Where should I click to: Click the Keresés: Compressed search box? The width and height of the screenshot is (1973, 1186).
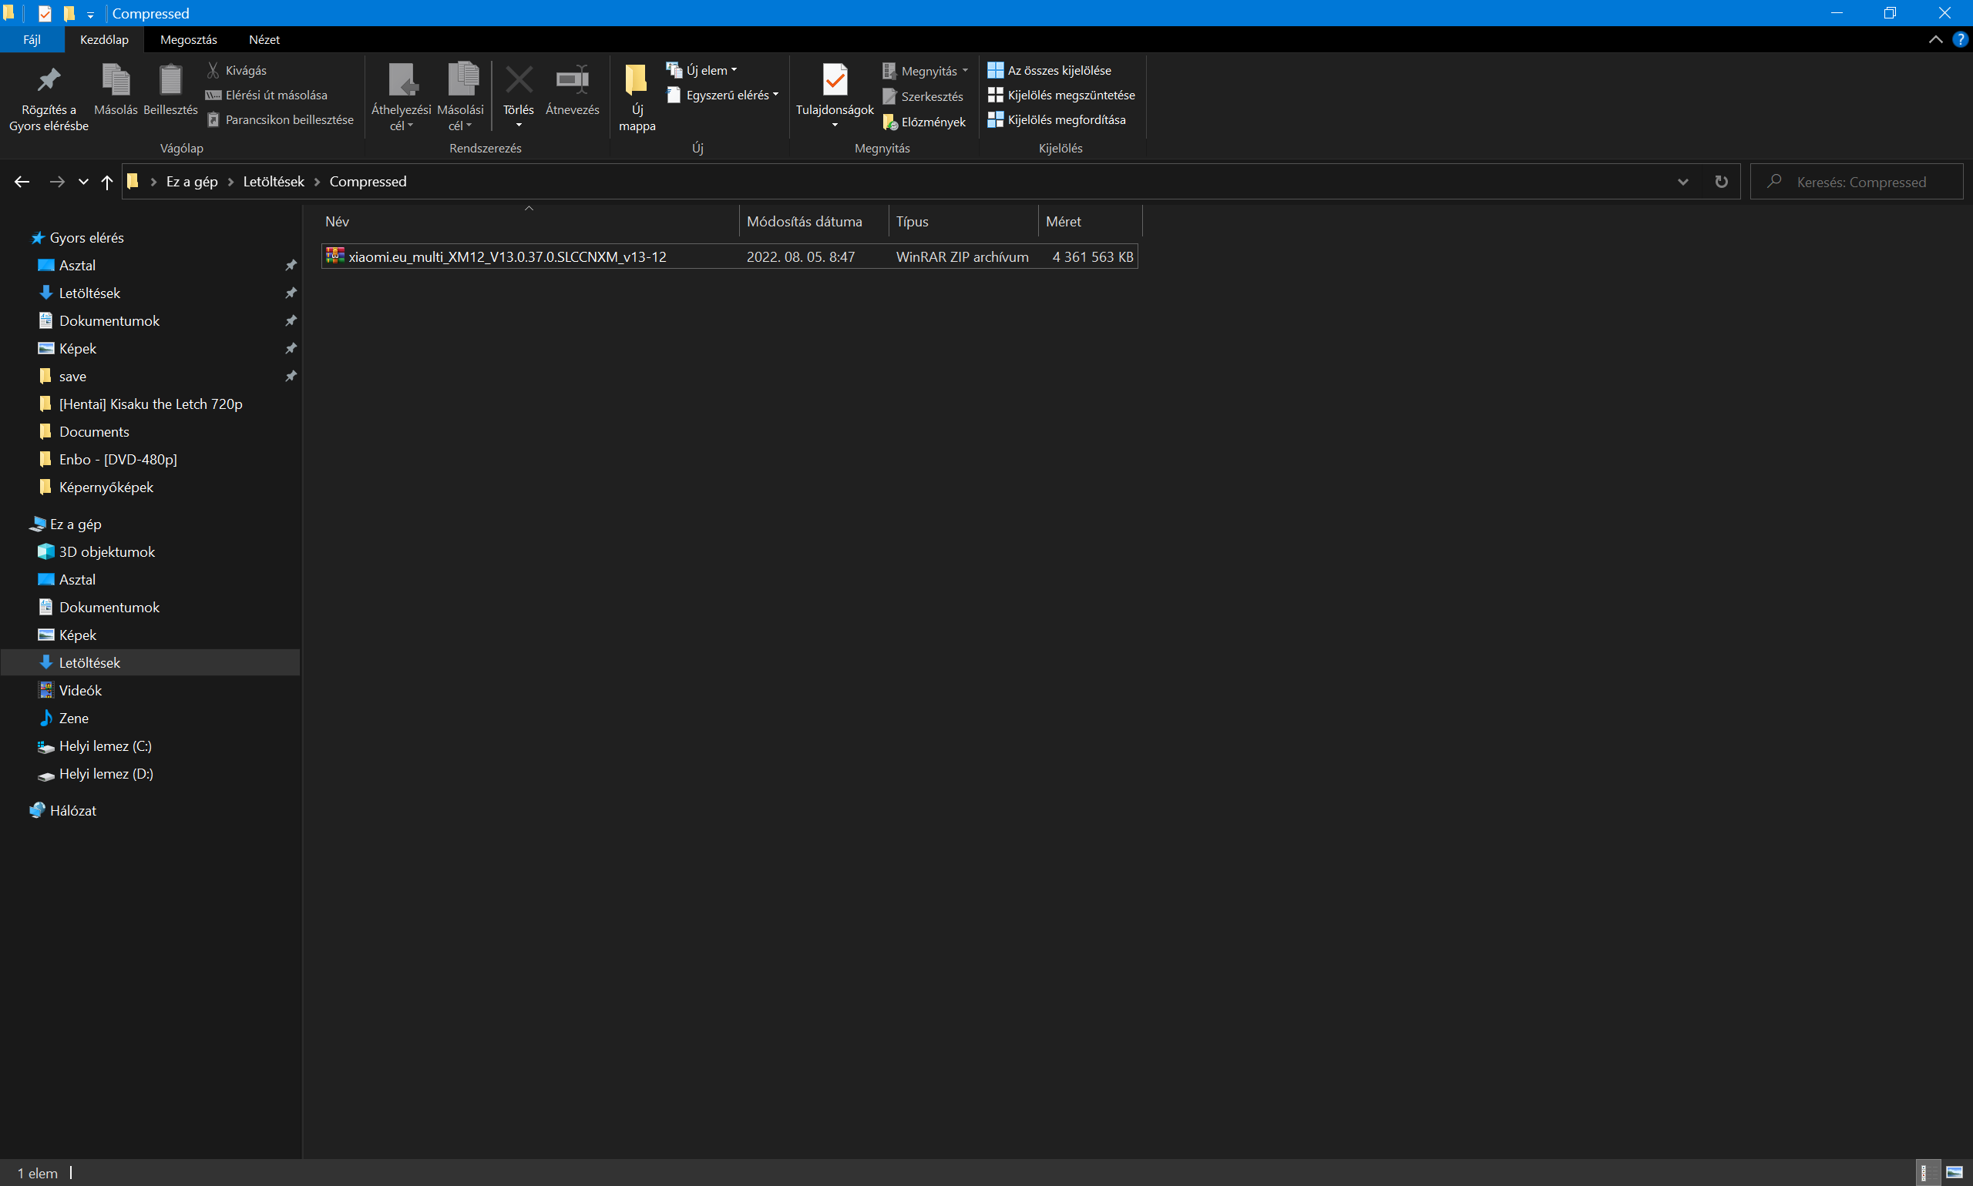click(1856, 183)
